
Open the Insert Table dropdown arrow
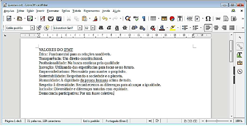click(159, 19)
